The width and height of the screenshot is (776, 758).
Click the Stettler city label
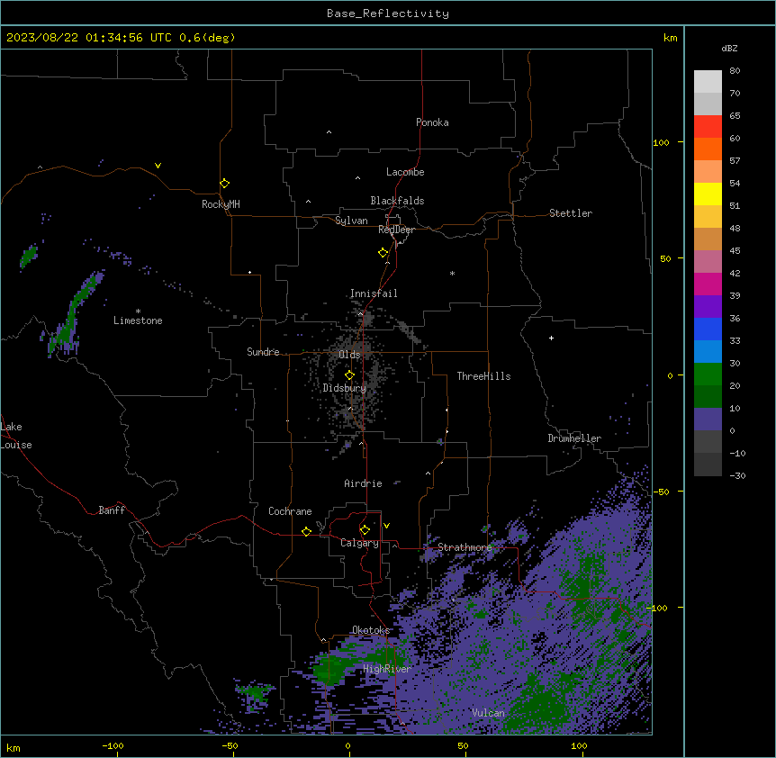pyautogui.click(x=571, y=213)
